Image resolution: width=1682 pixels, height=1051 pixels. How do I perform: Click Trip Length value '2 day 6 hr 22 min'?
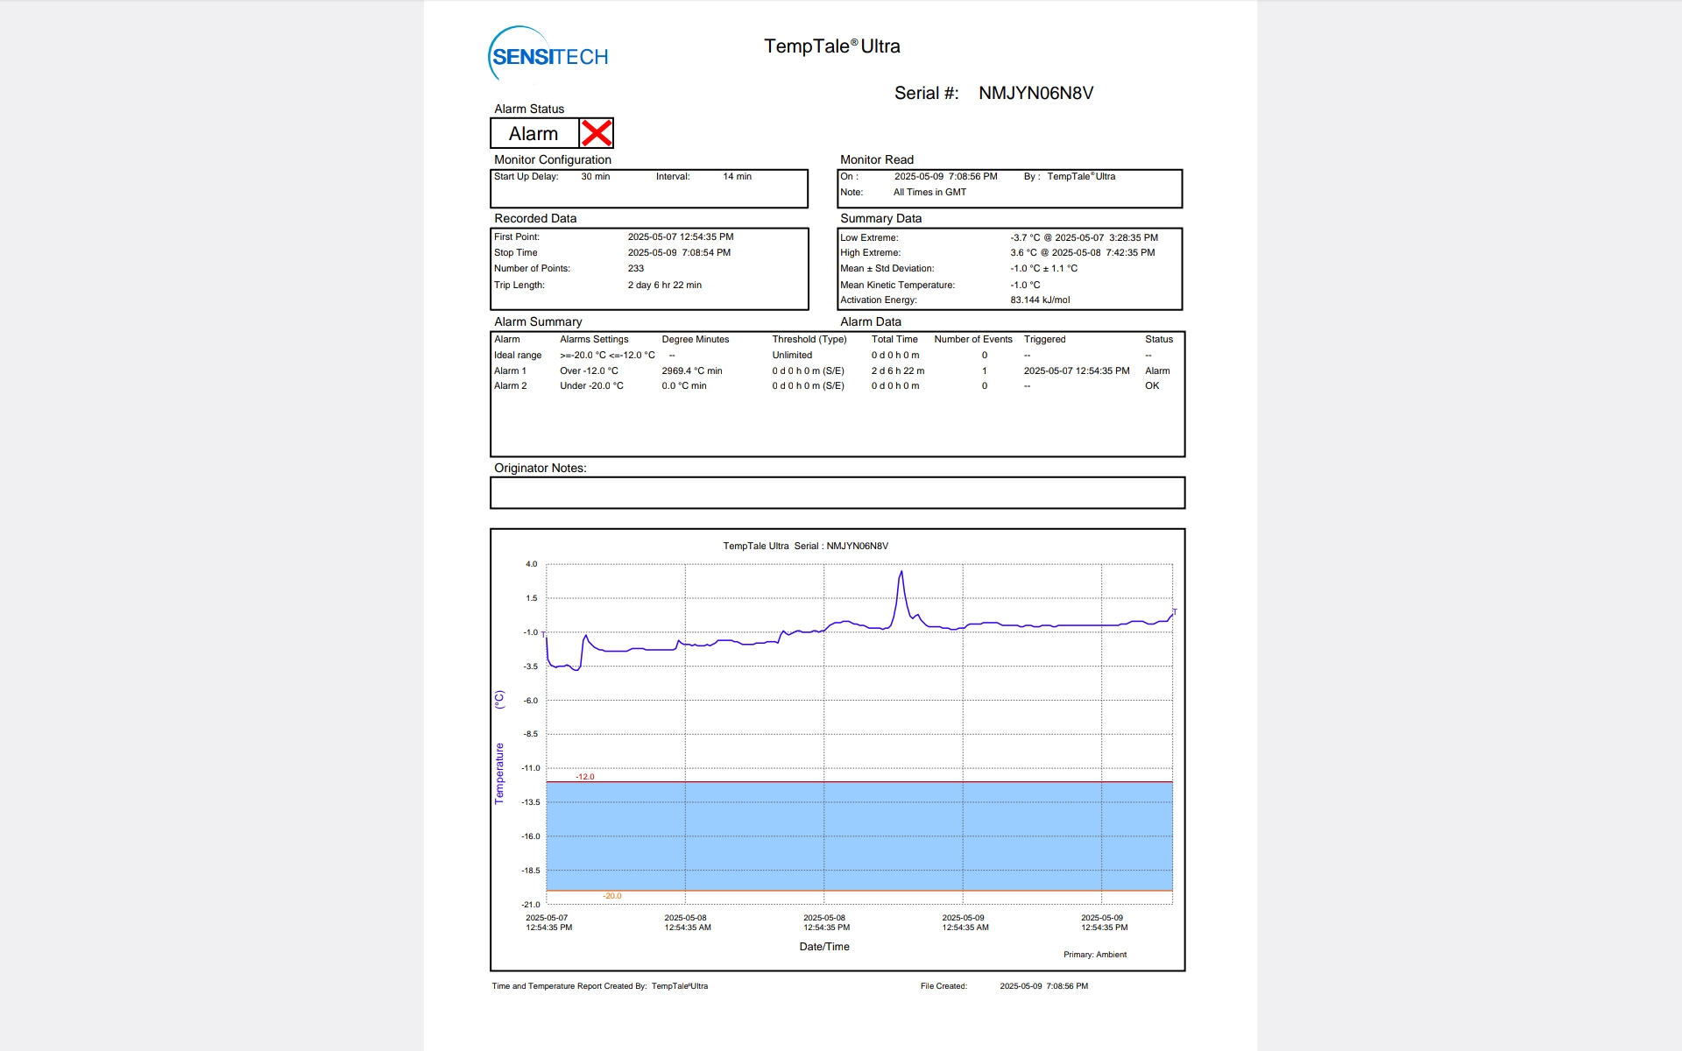pyautogui.click(x=664, y=286)
